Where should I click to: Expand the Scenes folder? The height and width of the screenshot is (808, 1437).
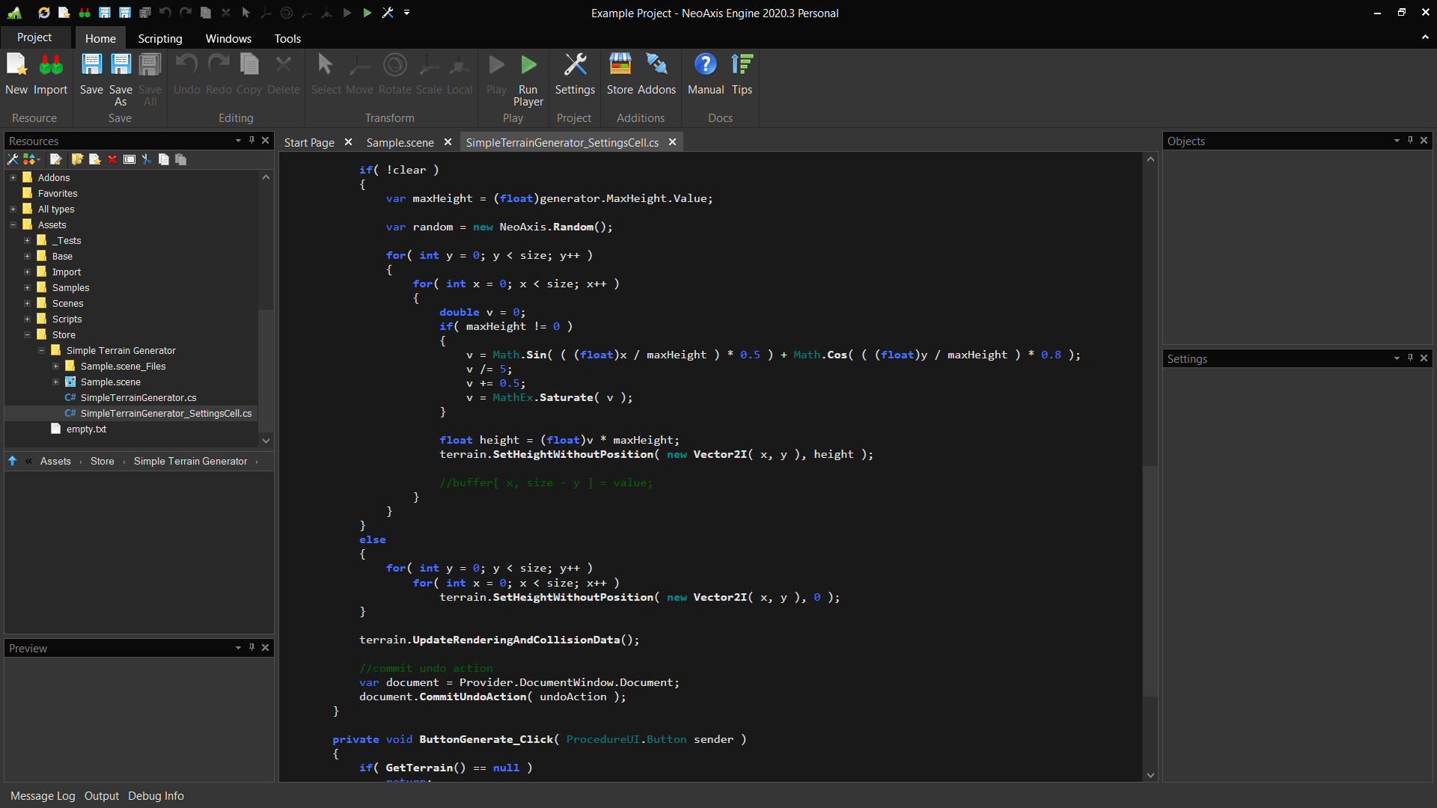point(27,303)
